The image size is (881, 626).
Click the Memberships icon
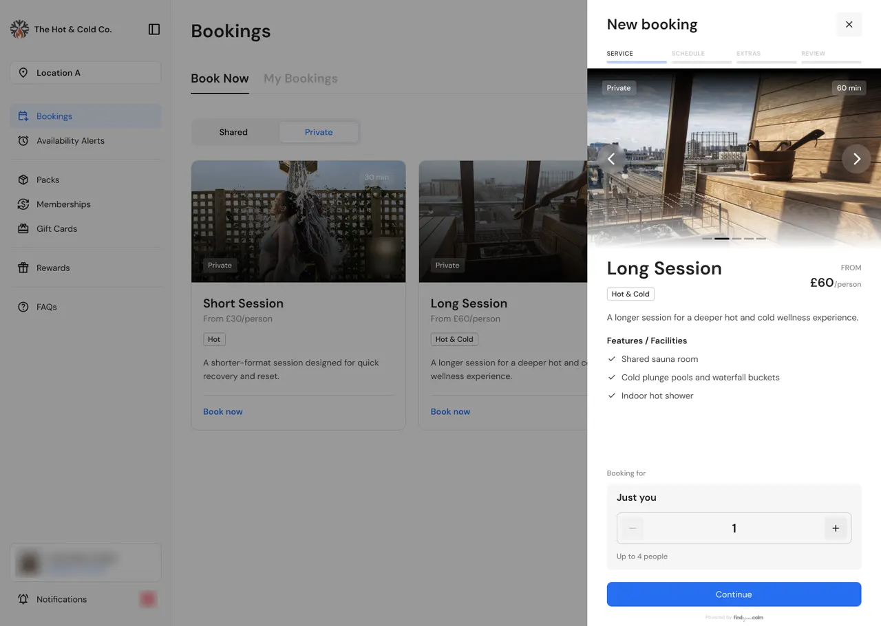[x=23, y=204]
